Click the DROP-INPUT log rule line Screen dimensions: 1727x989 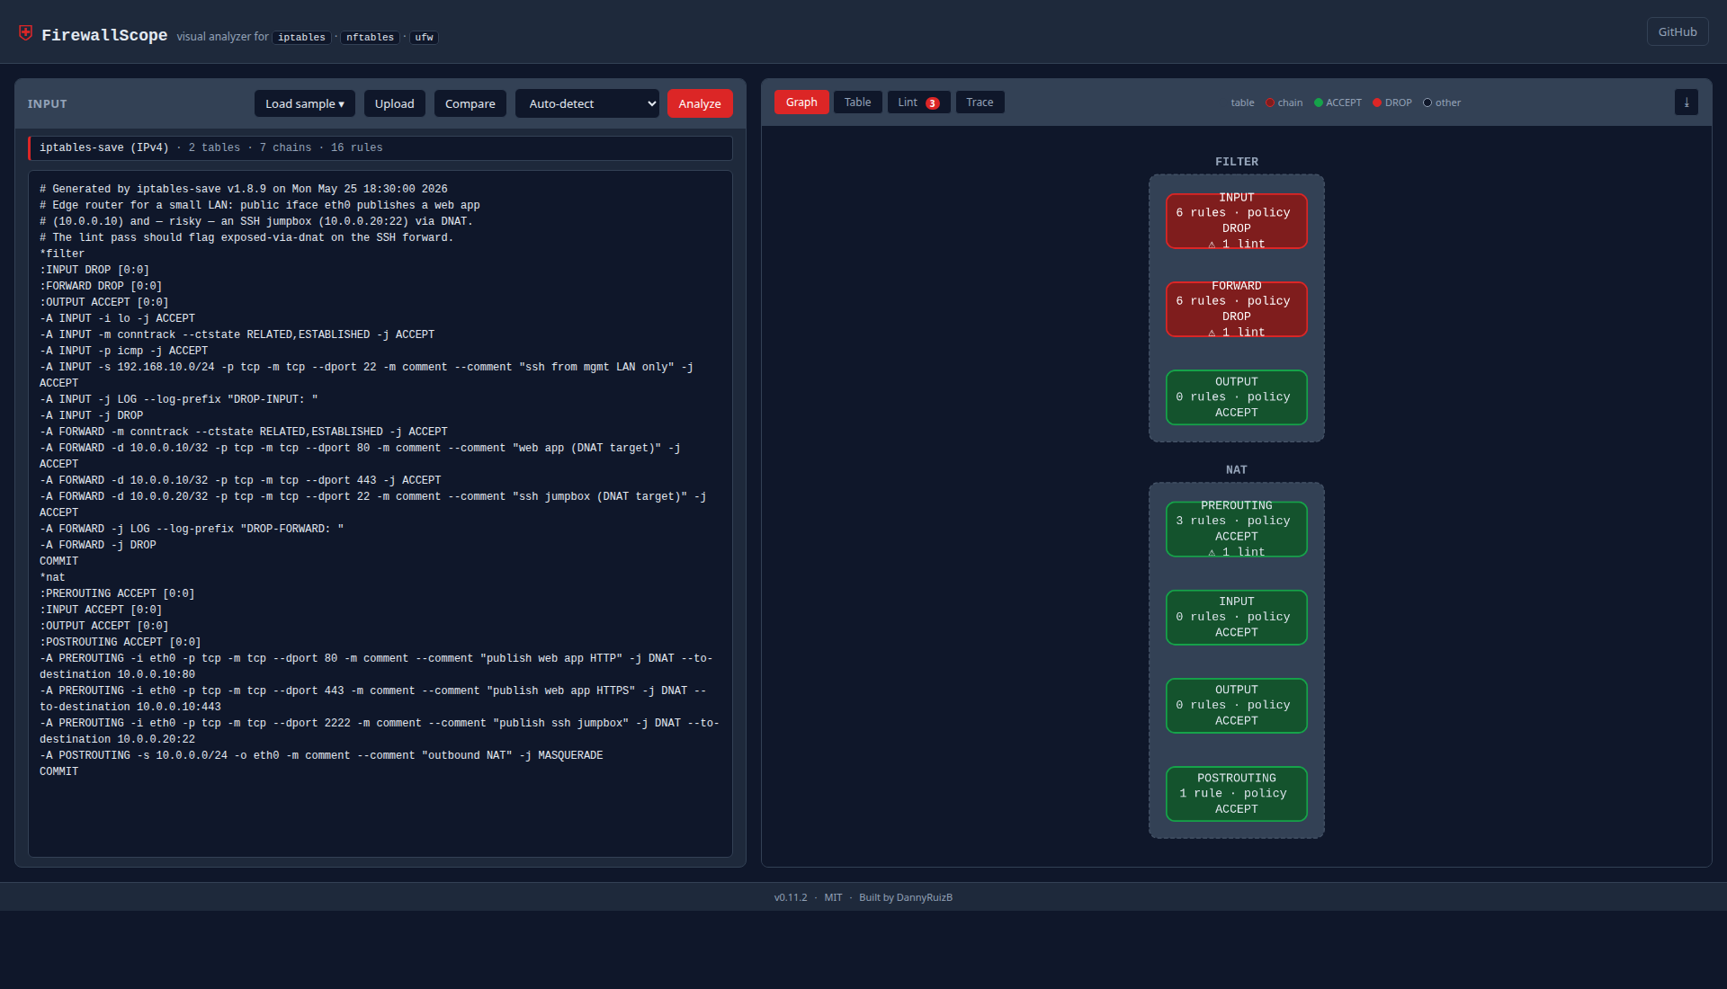coord(179,399)
